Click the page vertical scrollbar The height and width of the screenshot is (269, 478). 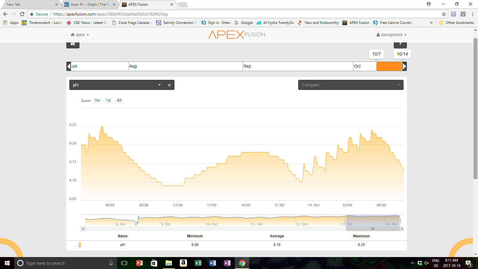pos(475,109)
